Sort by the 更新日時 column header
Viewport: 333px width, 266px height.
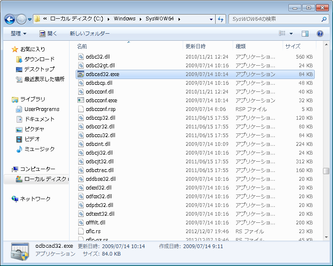pyautogui.click(x=208, y=46)
